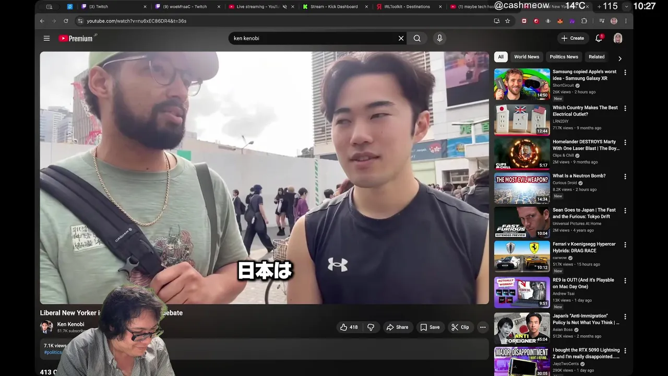Visit the Ken Kenobi channel name
The image size is (668, 376).
coord(70,324)
